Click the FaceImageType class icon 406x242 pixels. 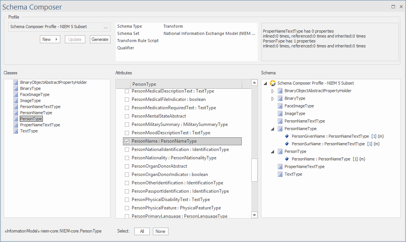pos(15,94)
